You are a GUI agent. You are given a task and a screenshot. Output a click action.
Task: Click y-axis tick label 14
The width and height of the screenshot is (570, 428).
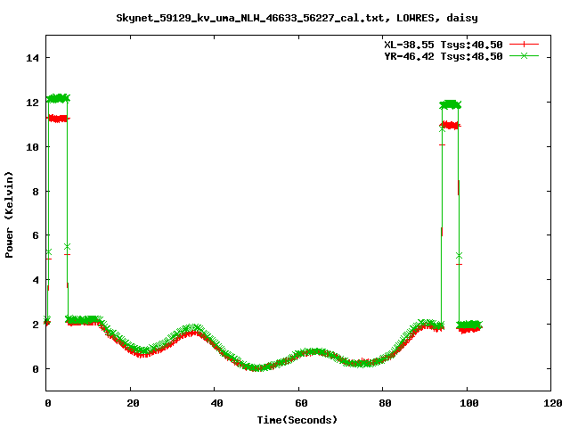pyautogui.click(x=32, y=58)
